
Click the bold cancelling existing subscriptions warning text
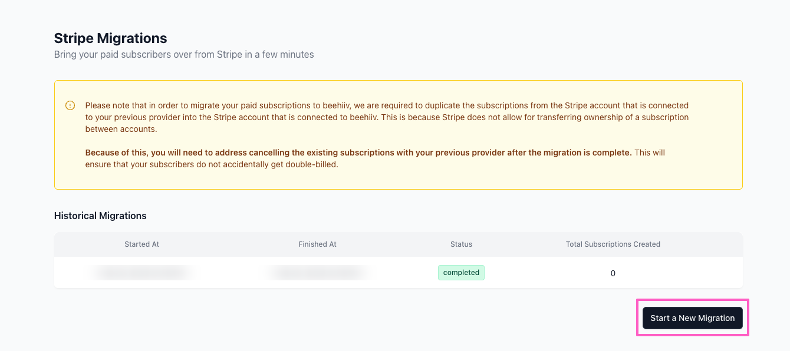358,153
